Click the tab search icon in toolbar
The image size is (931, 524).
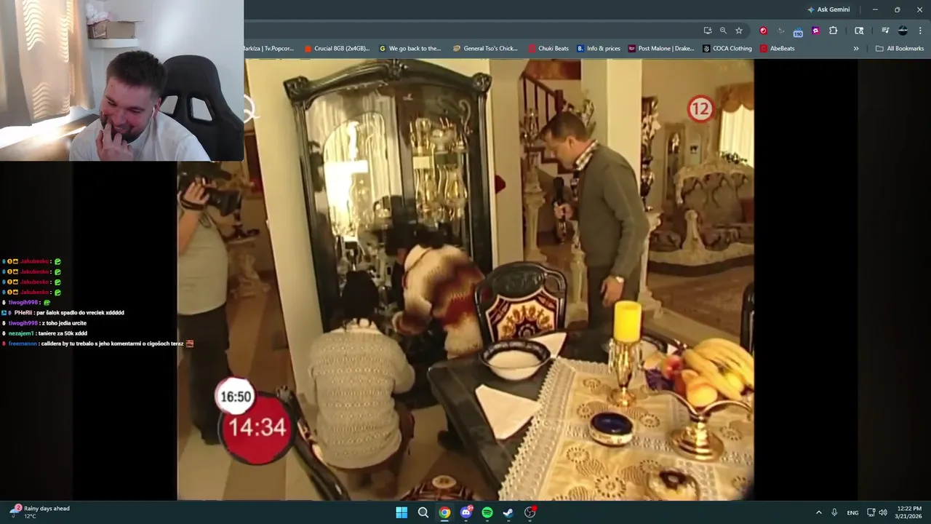click(859, 31)
